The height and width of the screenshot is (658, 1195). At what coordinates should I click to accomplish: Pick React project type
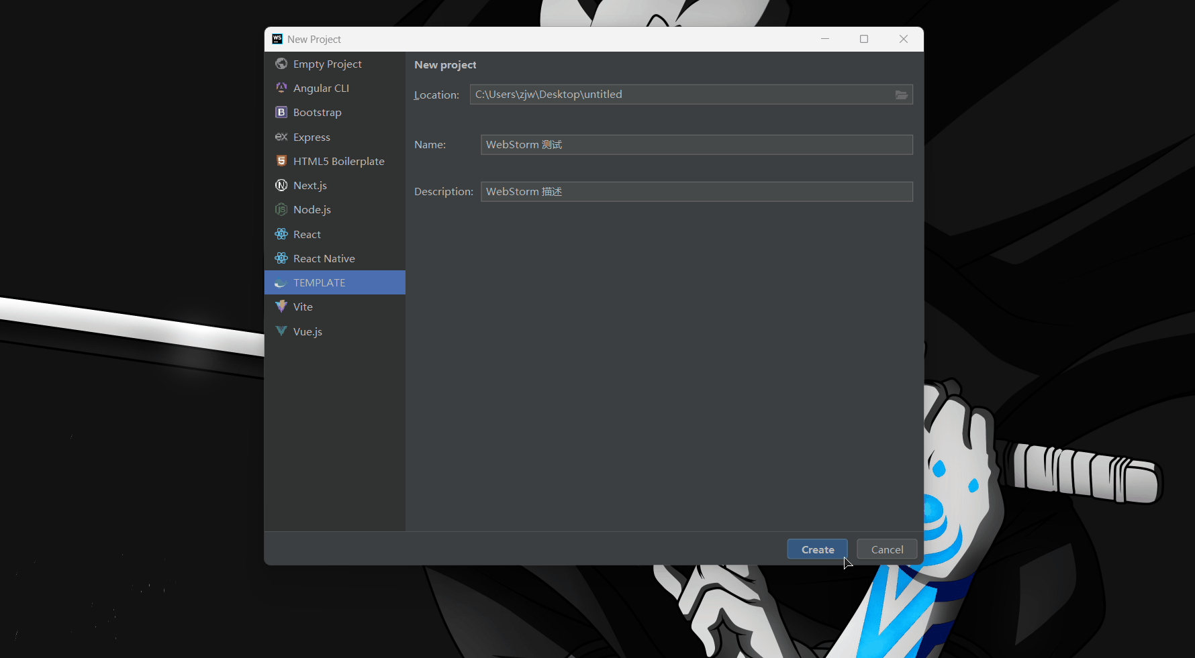[335, 234]
